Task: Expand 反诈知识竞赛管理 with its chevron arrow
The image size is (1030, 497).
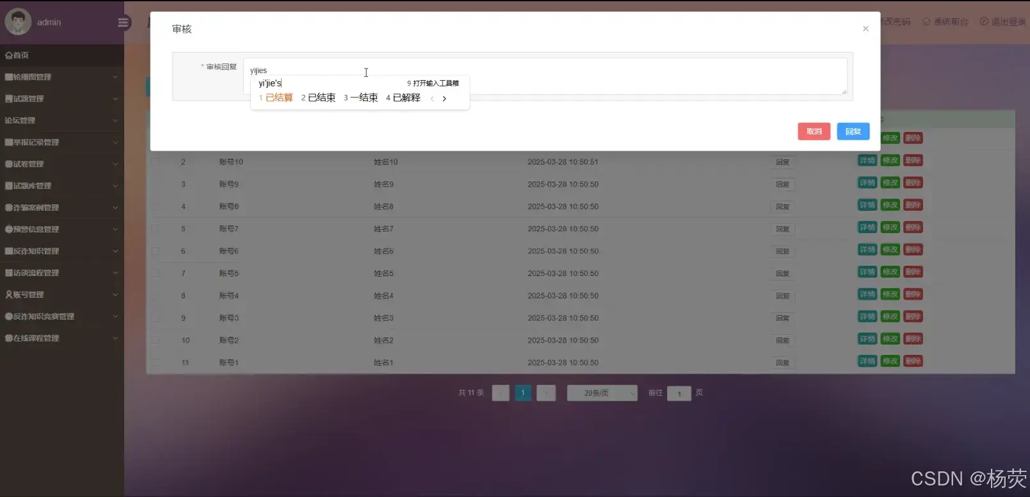Action: pos(115,316)
